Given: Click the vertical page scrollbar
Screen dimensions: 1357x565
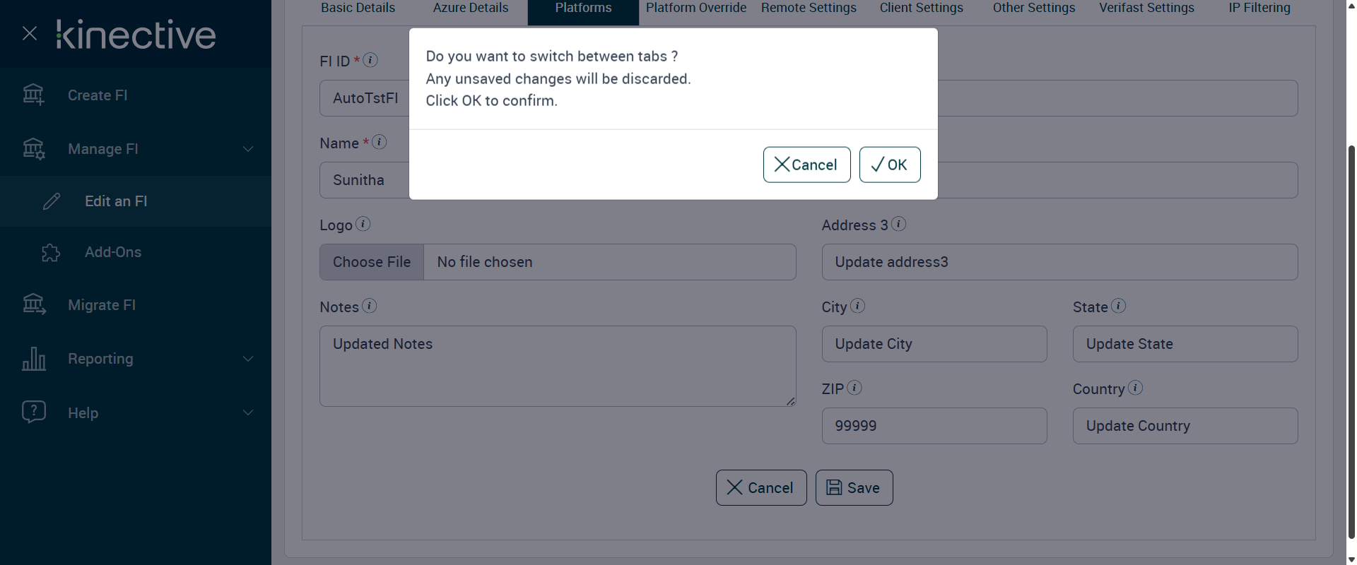Looking at the screenshot, I should click(1351, 339).
